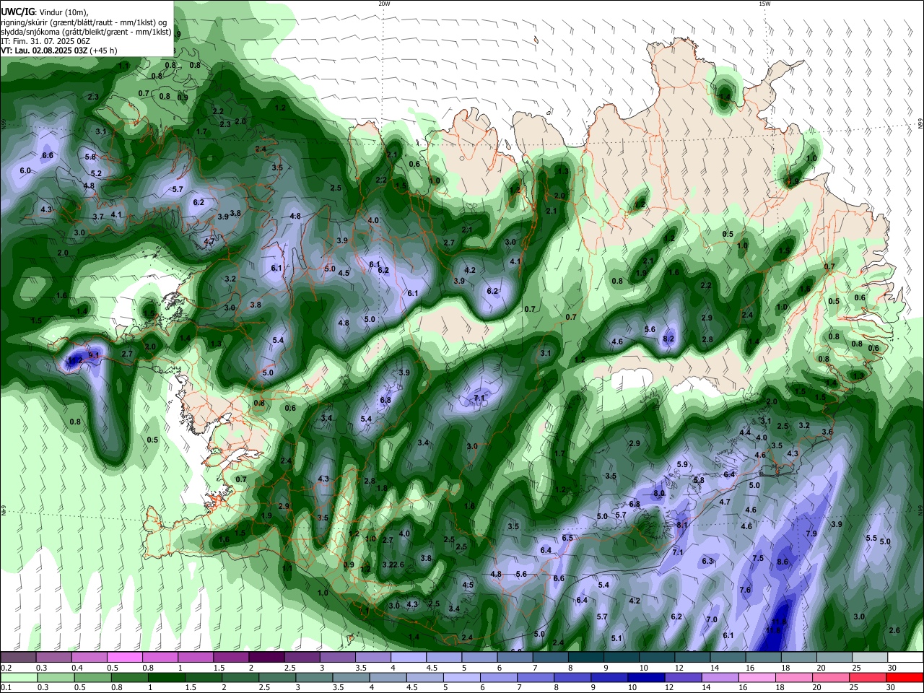Click the 7.0 map value
The height and width of the screenshot is (693, 924).
coord(712,619)
